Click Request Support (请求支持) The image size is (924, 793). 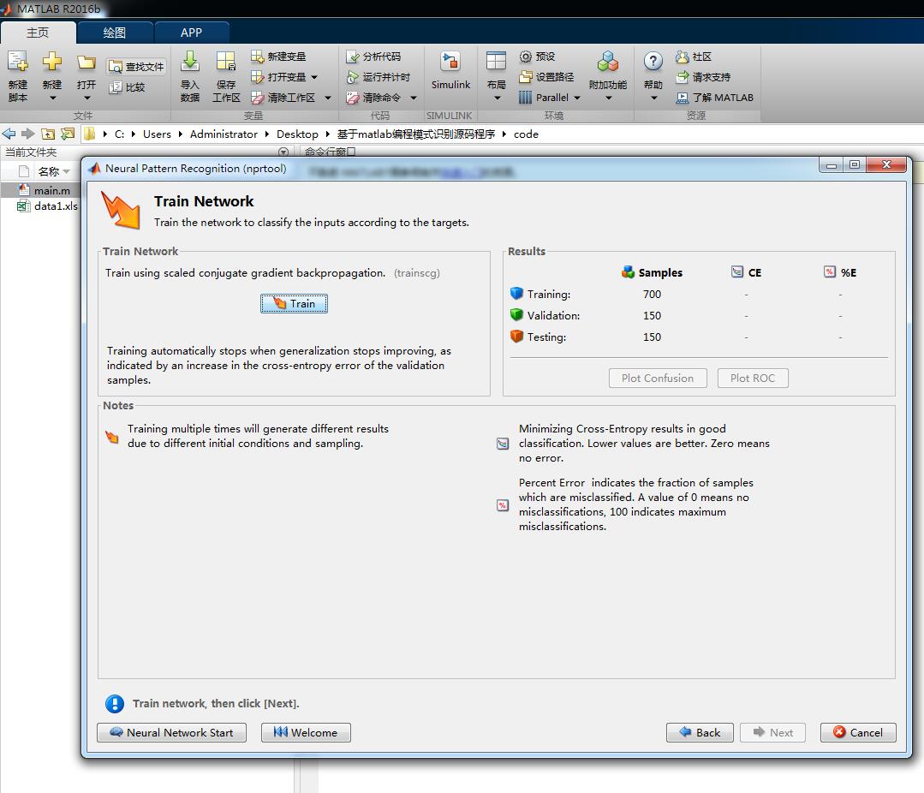(703, 77)
